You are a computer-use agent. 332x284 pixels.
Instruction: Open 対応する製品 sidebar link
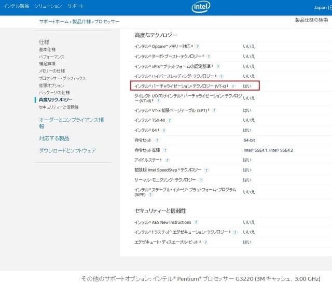click(x=54, y=138)
